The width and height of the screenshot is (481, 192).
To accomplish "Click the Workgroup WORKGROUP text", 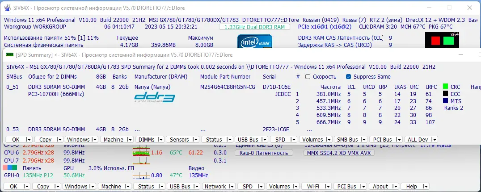I will tap(35, 27).
